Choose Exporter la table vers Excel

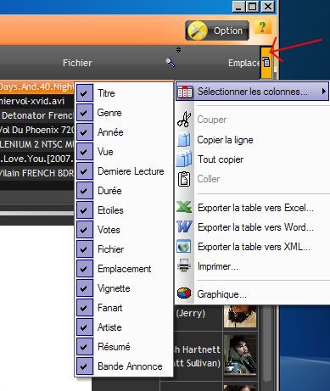pyautogui.click(x=255, y=208)
